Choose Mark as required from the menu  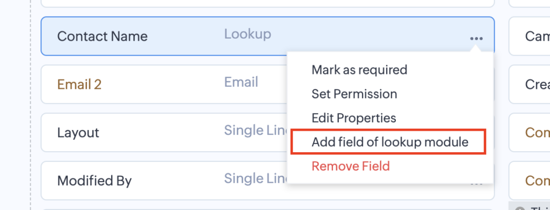click(359, 70)
